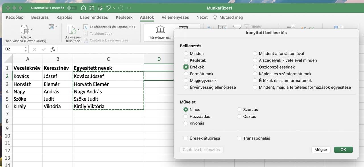This screenshot has width=364, height=167.
Task: Click the Undo arrow icon
Action: pyautogui.click(x=108, y=8)
